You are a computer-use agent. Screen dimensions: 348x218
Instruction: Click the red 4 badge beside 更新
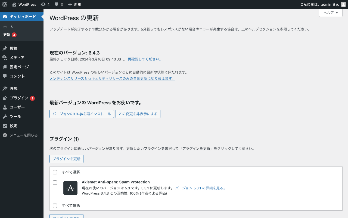14,35
